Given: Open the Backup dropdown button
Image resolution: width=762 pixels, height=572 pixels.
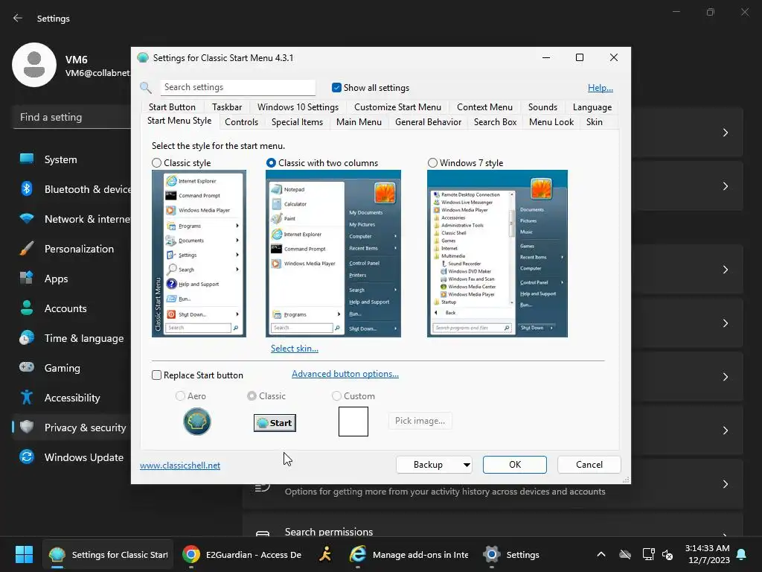Looking at the screenshot, I should coord(434,465).
